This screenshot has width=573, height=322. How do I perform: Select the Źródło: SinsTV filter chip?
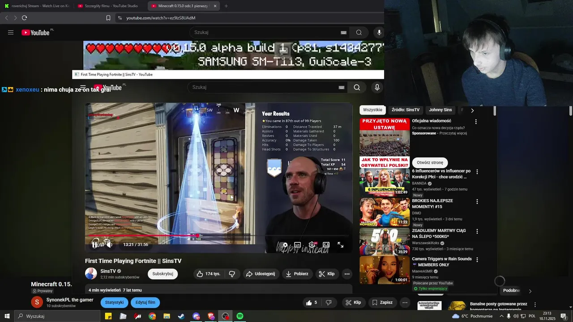pos(406,110)
